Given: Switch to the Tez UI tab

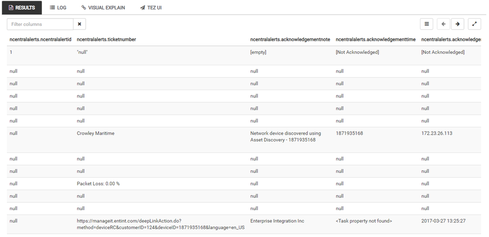Looking at the screenshot, I should coord(151,8).
